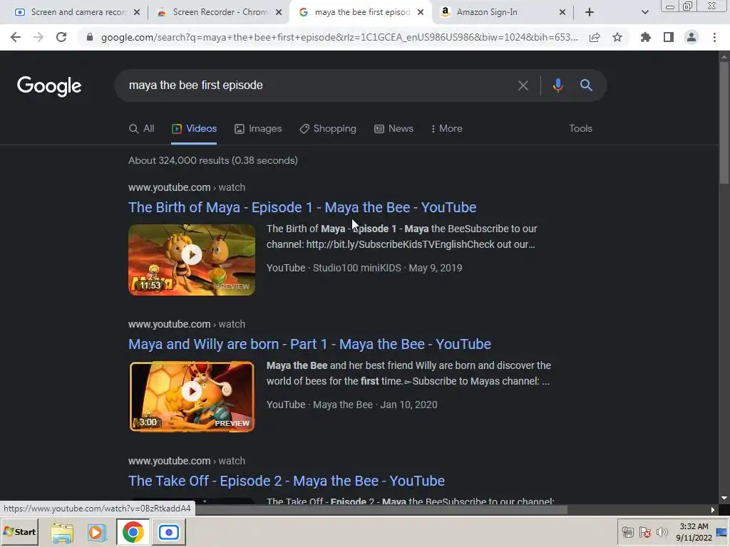Expand the More search options
This screenshot has height=547, width=730.
(446, 129)
